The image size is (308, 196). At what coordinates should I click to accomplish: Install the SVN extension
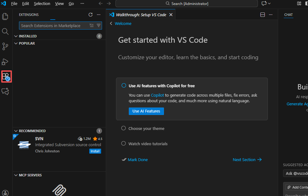click(95, 151)
